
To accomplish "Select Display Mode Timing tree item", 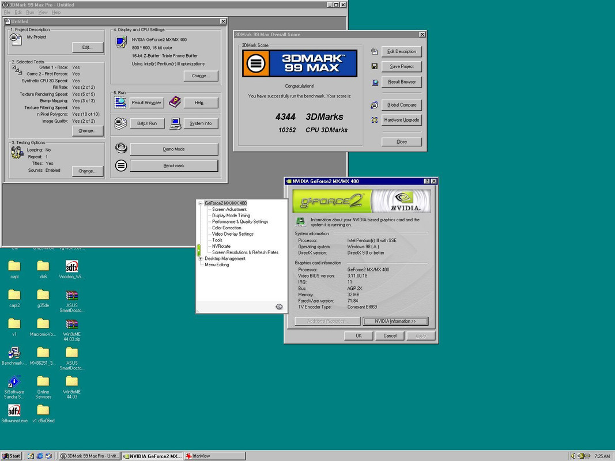I will (231, 216).
